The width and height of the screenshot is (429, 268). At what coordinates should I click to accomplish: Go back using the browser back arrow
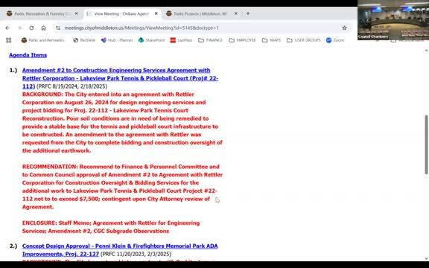click(7, 28)
